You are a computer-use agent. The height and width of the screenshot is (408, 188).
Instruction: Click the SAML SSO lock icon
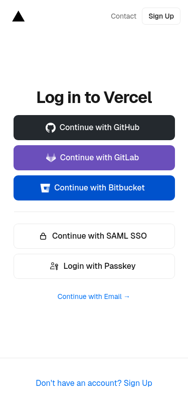pos(43,236)
